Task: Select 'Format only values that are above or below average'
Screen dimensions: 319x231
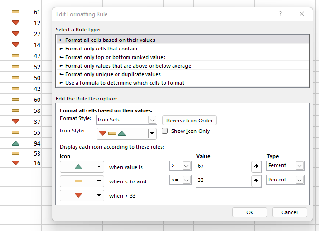Action: pos(183,66)
